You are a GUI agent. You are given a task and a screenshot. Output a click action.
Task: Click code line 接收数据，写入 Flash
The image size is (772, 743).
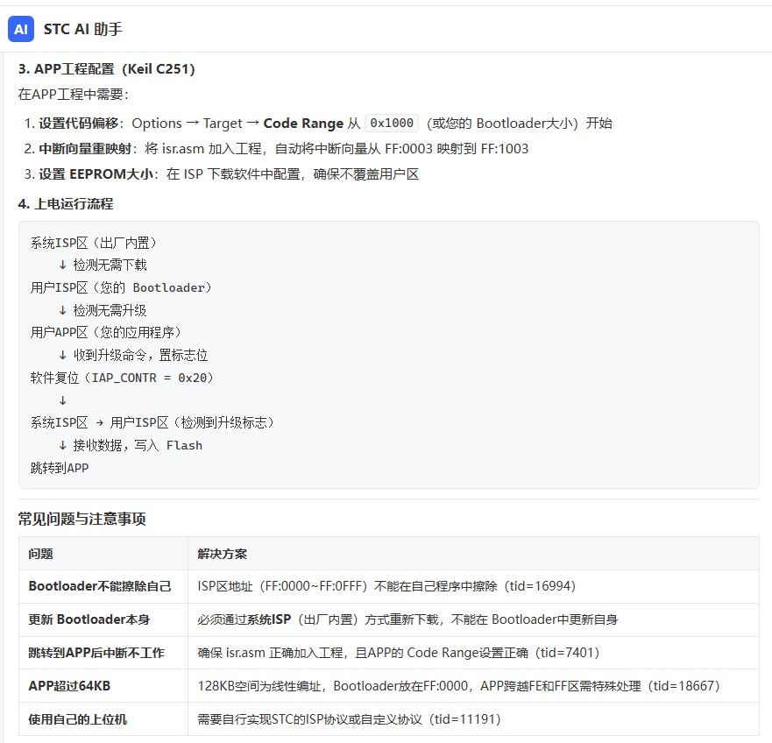tap(131, 445)
